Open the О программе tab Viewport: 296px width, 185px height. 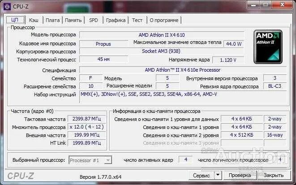coord(164,20)
